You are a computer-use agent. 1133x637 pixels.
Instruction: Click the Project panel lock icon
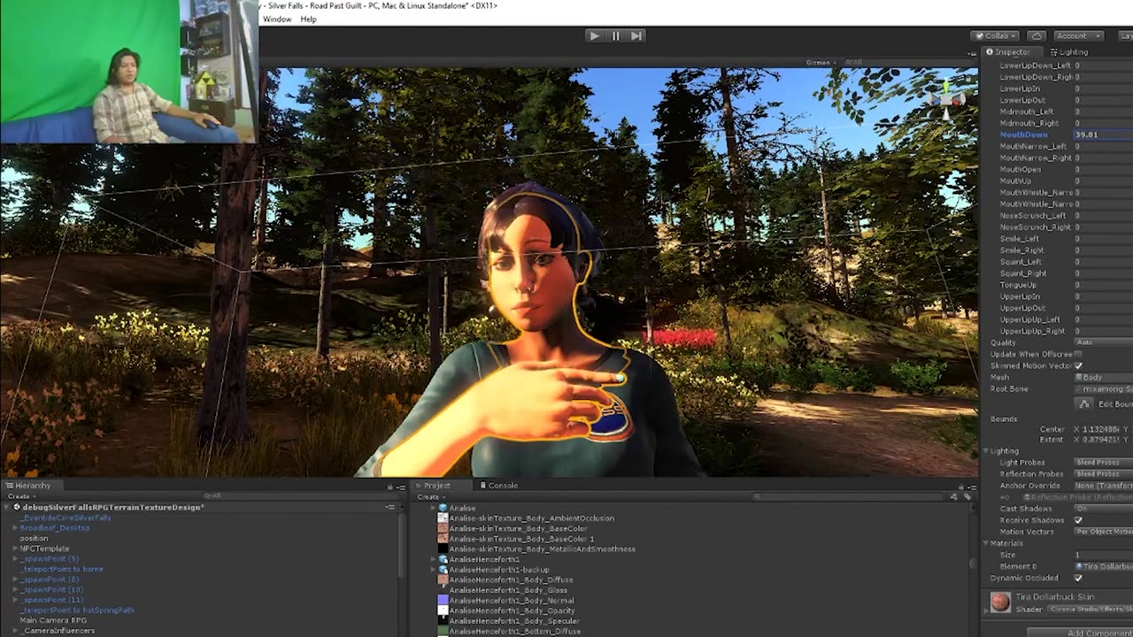[x=961, y=486]
